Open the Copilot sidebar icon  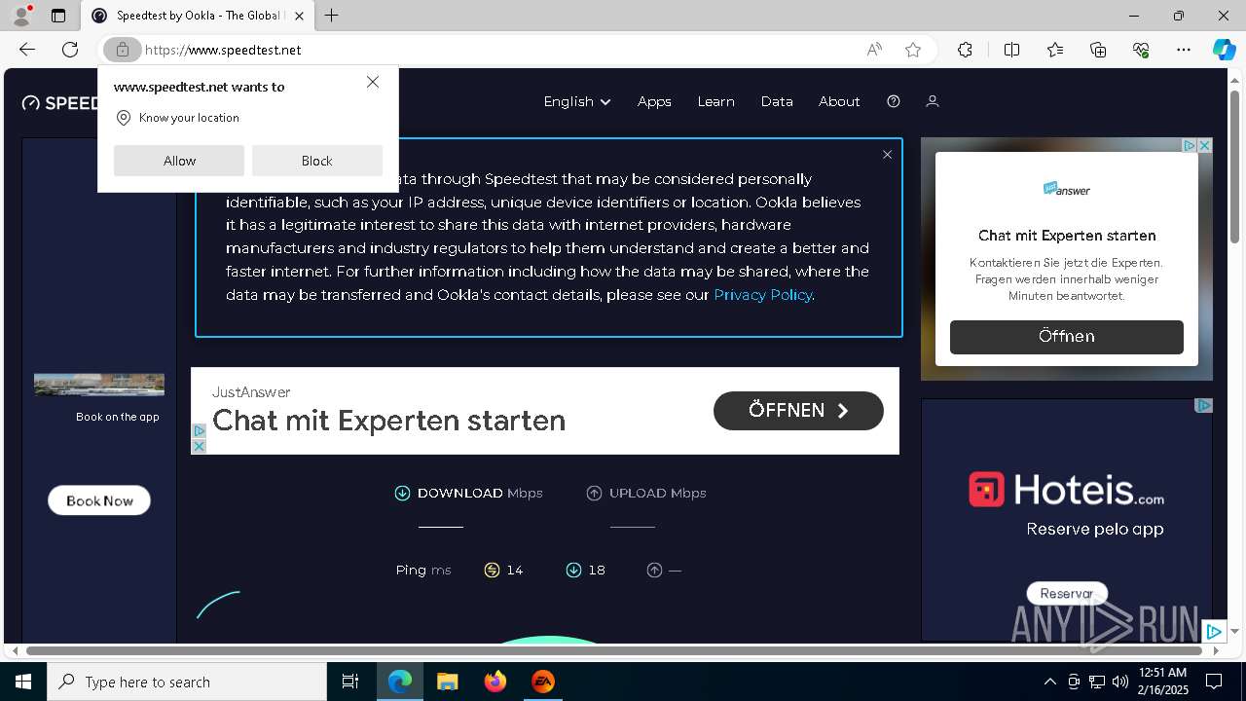click(1224, 50)
